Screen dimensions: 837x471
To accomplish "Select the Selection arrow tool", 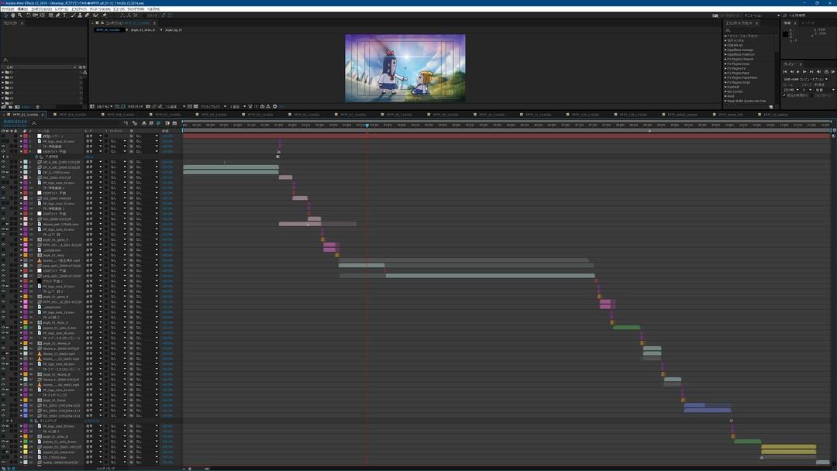I will pos(6,15).
